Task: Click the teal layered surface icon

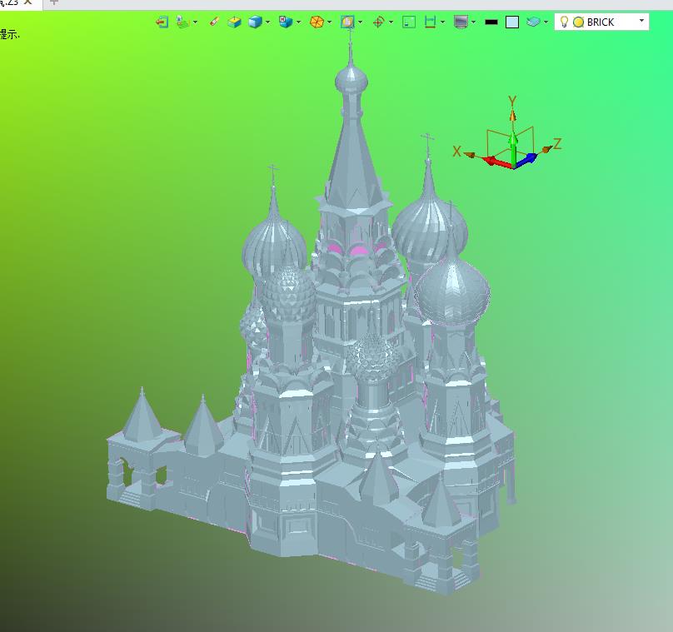Action: click(x=534, y=22)
